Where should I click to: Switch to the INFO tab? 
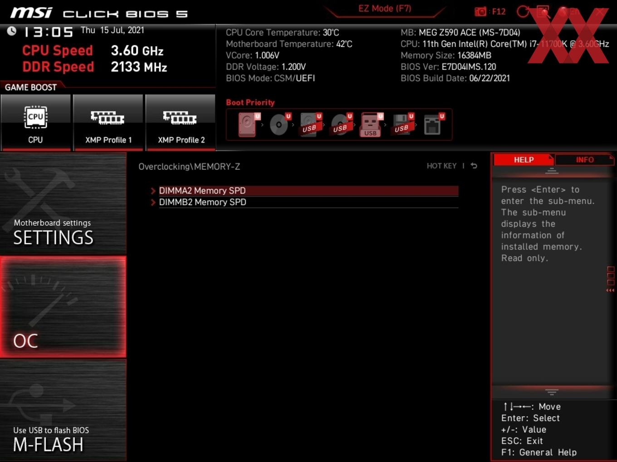(585, 159)
